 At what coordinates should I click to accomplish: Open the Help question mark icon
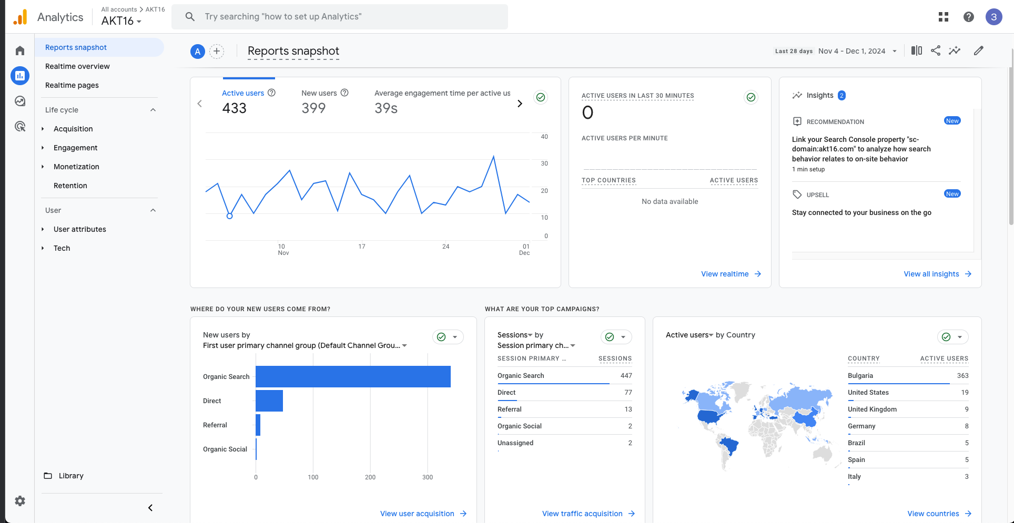pyautogui.click(x=969, y=17)
